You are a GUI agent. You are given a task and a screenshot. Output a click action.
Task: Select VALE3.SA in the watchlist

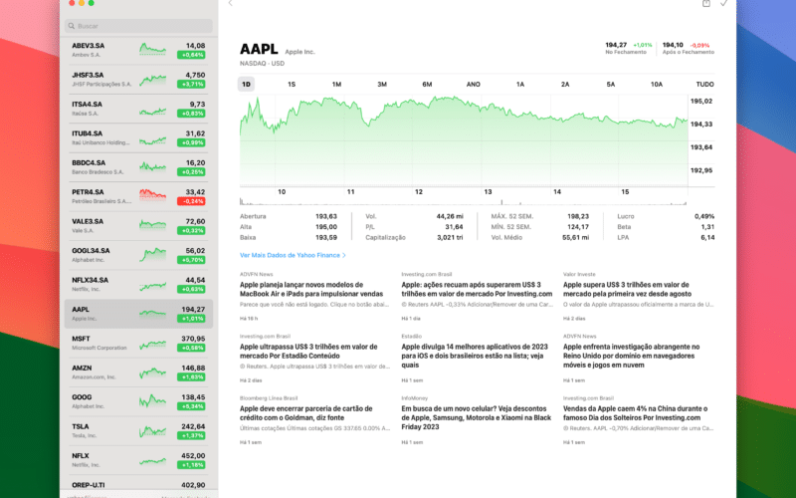(138, 226)
